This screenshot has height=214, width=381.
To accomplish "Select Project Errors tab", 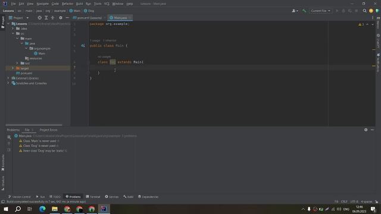I will [x=48, y=130].
